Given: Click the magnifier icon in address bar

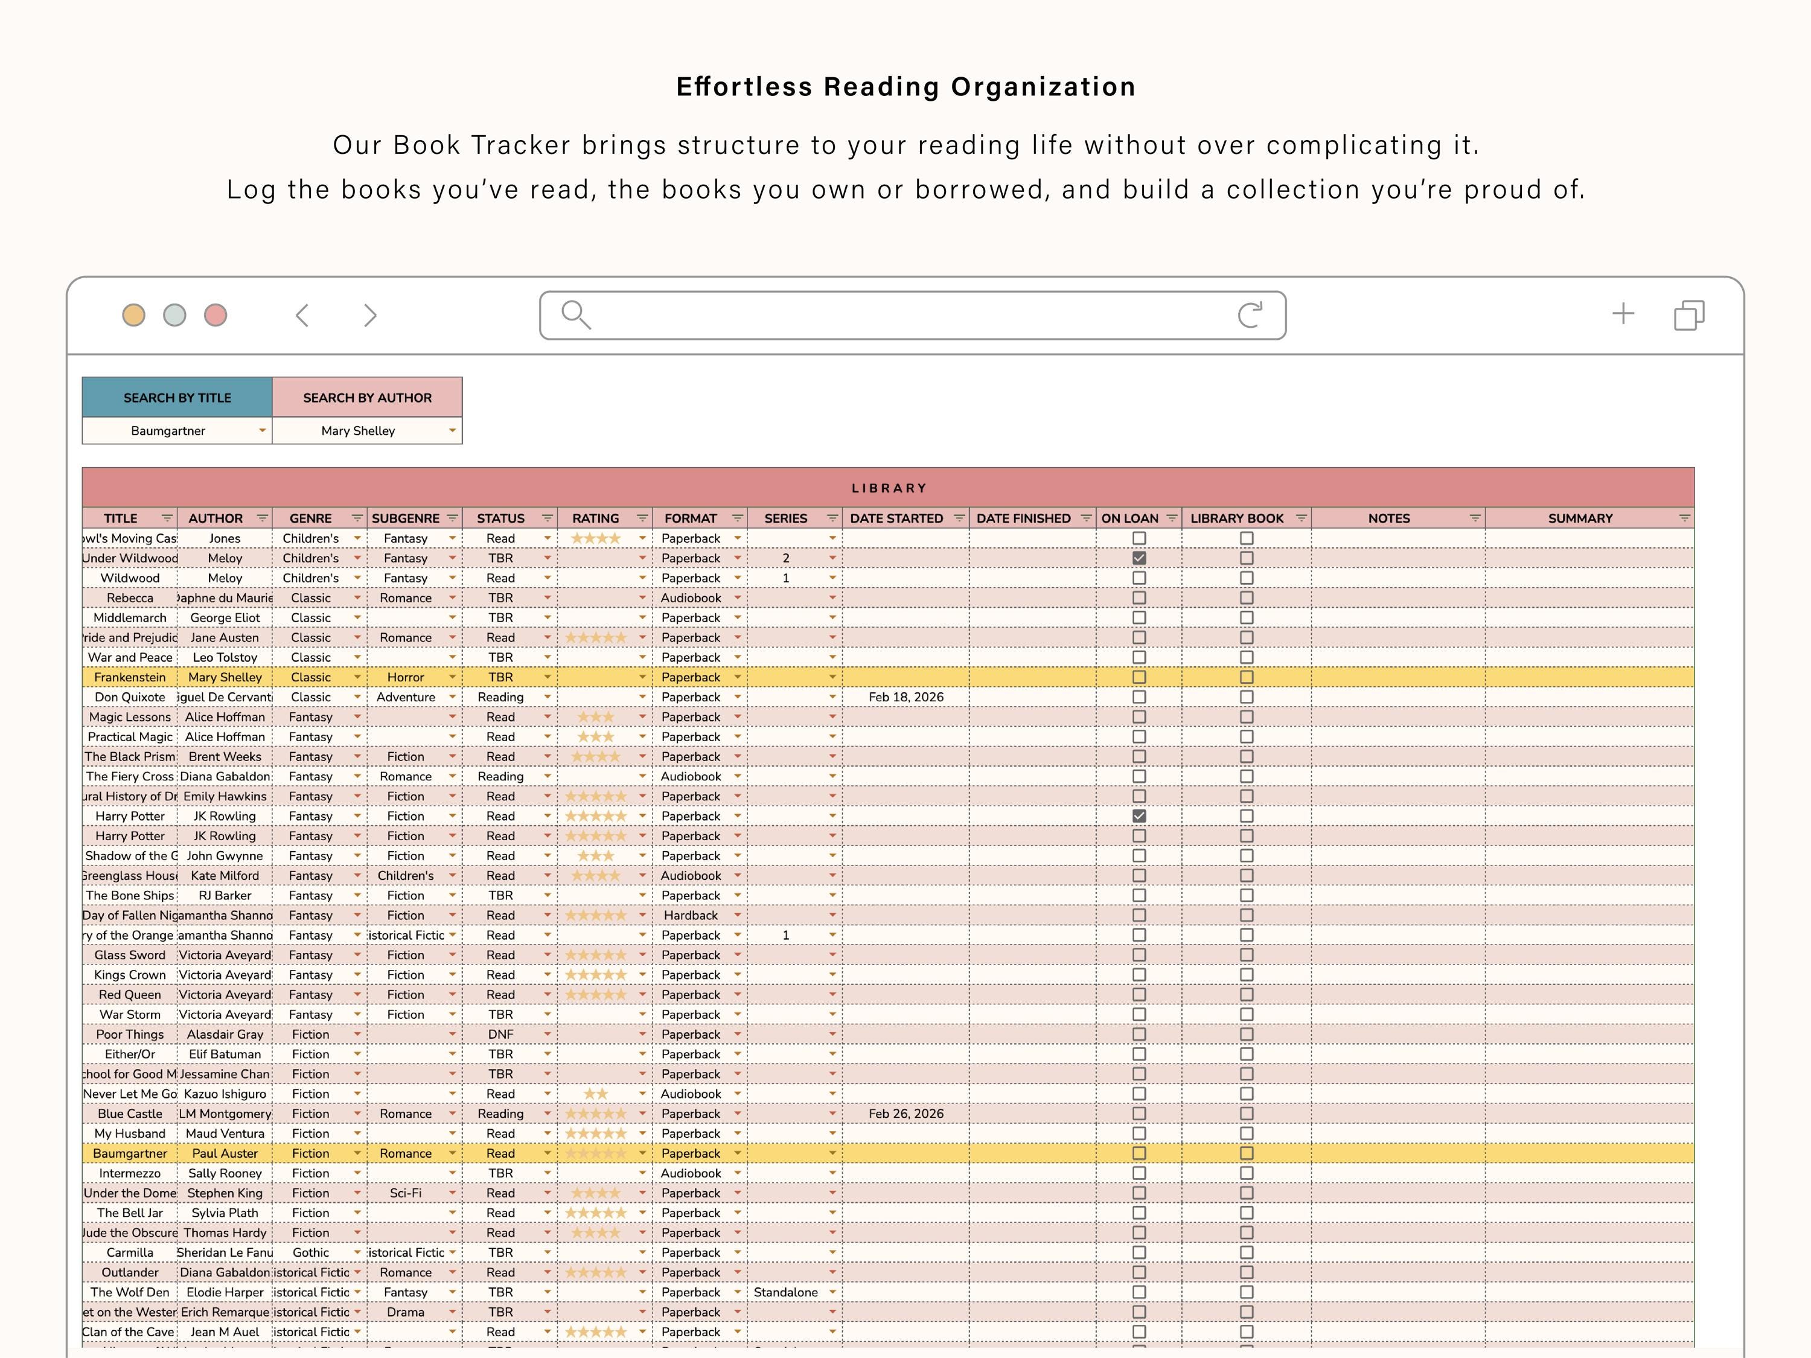Looking at the screenshot, I should click(x=575, y=314).
